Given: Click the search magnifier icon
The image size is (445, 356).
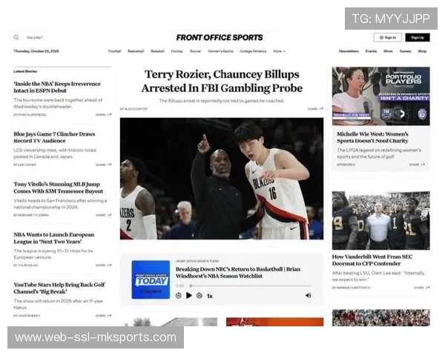Looking at the screenshot, I should pos(16,37).
